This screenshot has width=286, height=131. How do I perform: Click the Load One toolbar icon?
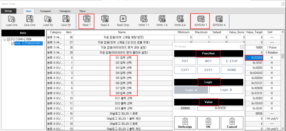tap(11, 19)
